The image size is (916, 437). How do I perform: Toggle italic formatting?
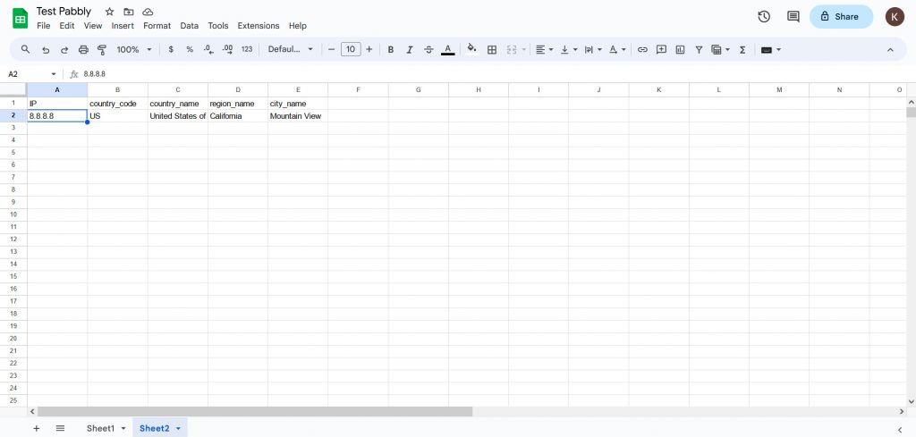410,50
